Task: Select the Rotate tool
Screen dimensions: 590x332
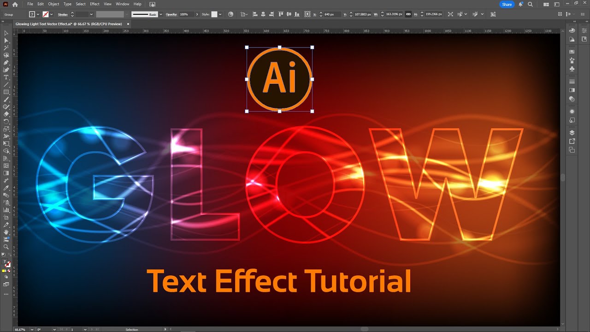Action: (6, 121)
